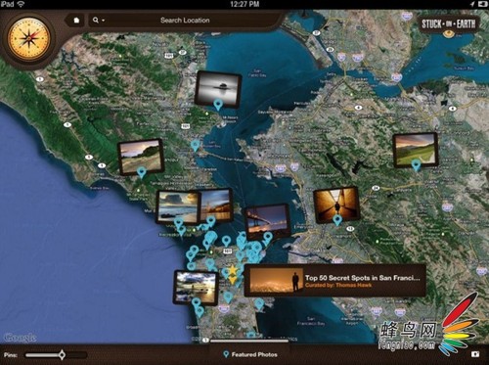Viewport: 489px width, 365px height.
Task: Open the camera icon at bottom right
Action: pos(475,354)
